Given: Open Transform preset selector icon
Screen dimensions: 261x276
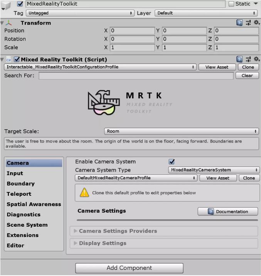Looking at the screenshot, I should pos(248,23).
